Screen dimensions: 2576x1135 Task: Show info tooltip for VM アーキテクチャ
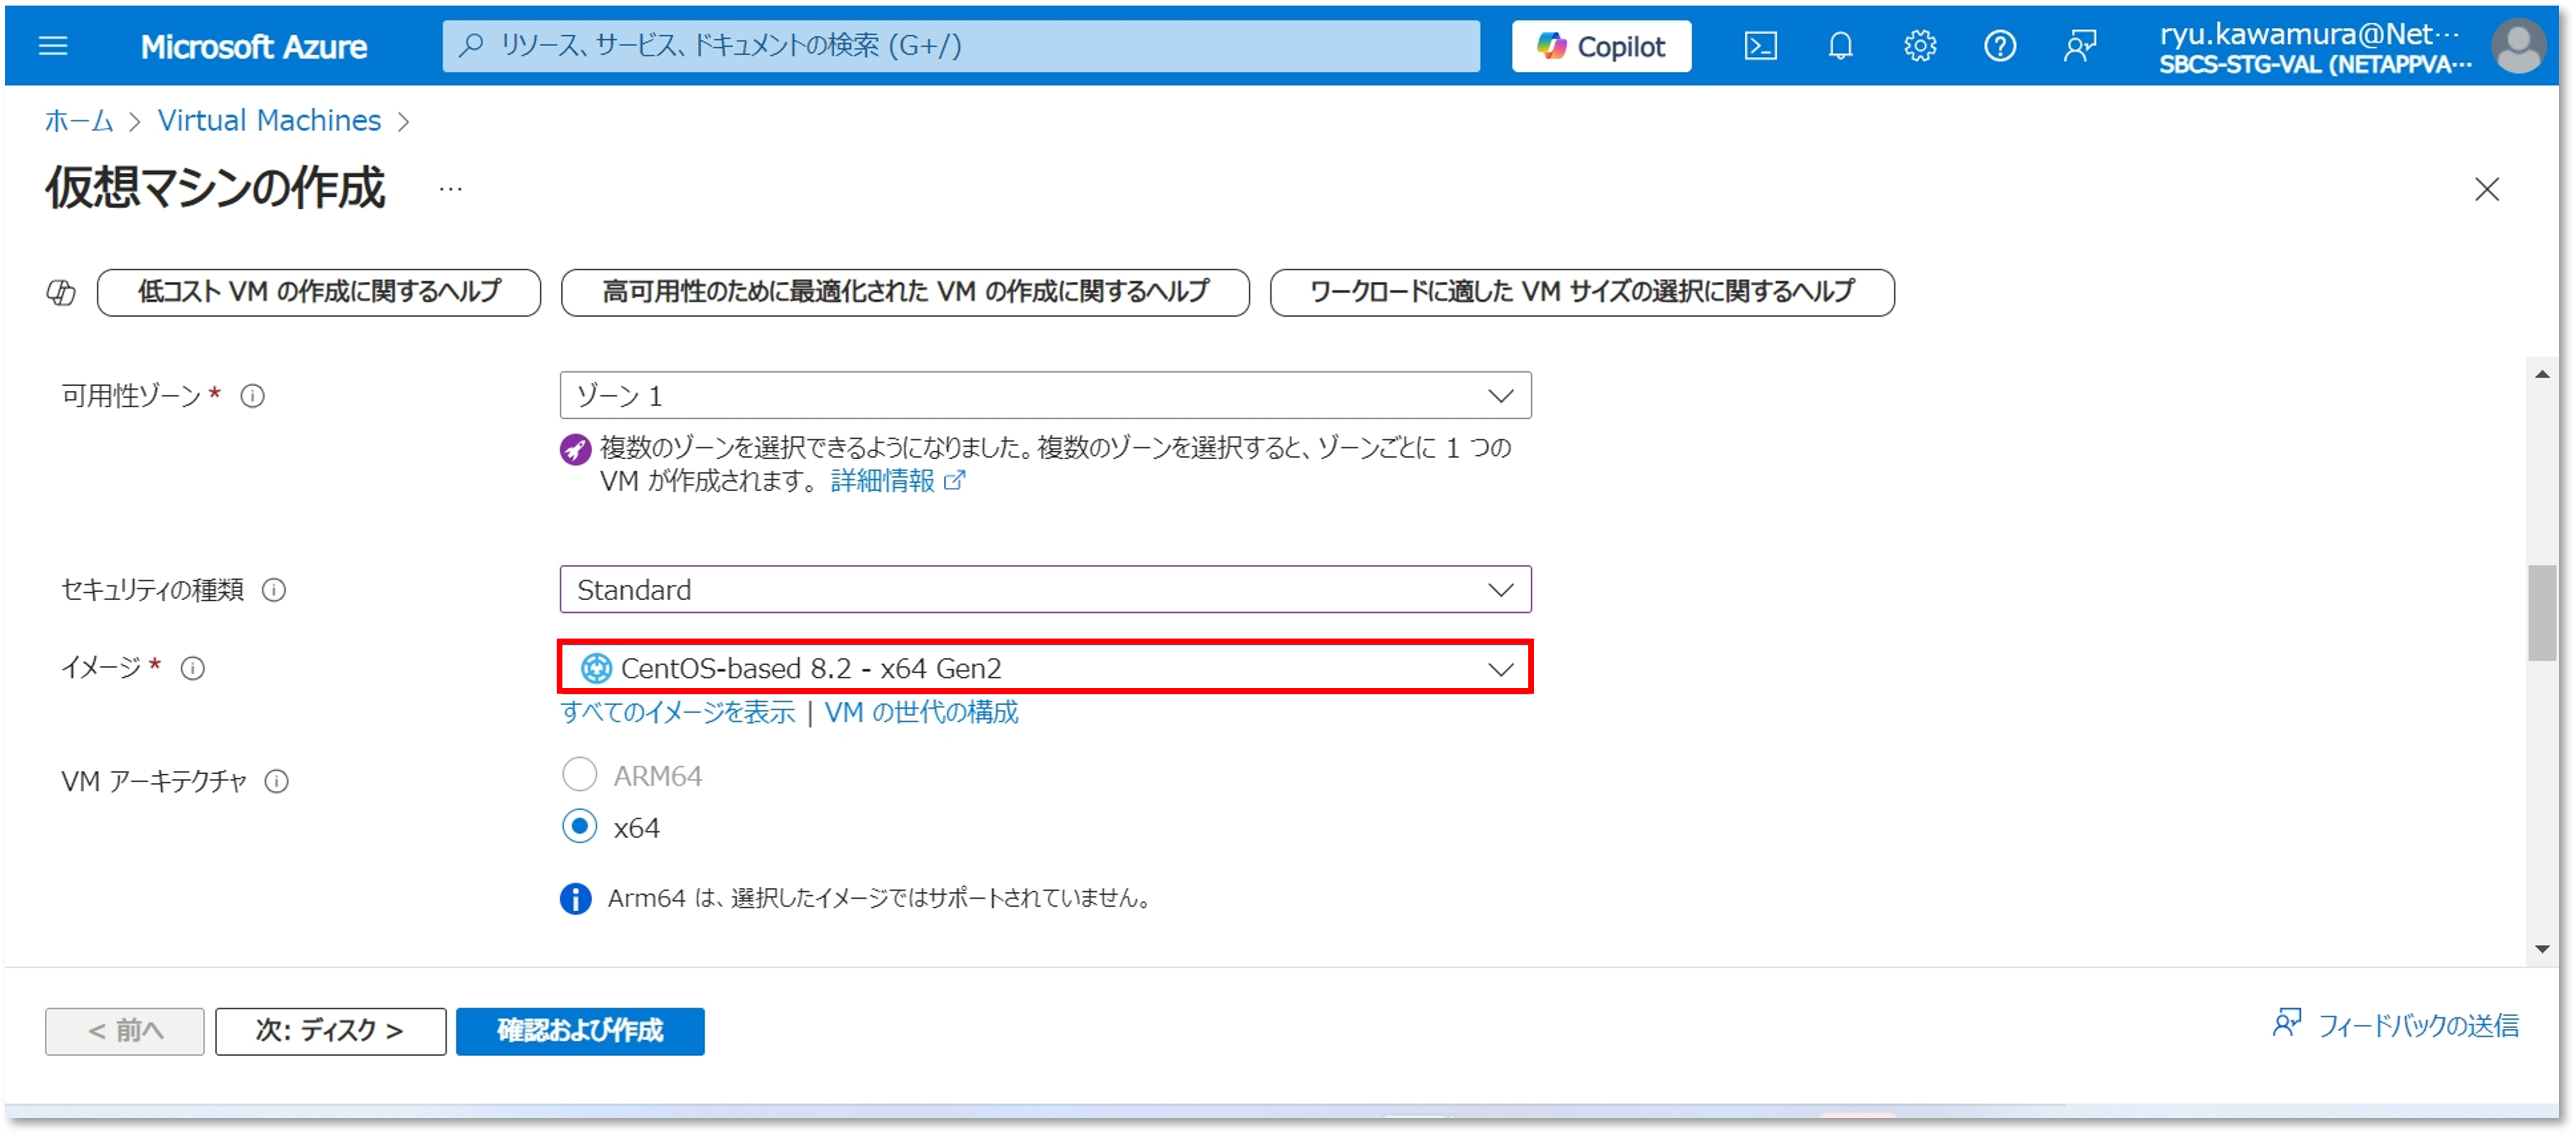coord(277,782)
